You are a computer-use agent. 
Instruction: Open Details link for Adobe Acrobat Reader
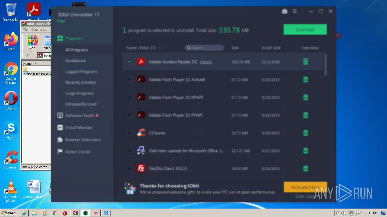click(x=206, y=62)
